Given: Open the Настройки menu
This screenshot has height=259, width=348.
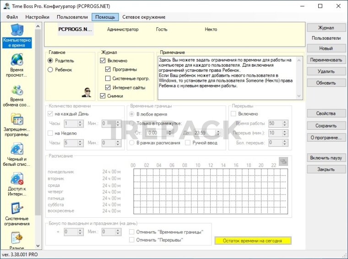Looking at the screenshot, I should (37, 17).
